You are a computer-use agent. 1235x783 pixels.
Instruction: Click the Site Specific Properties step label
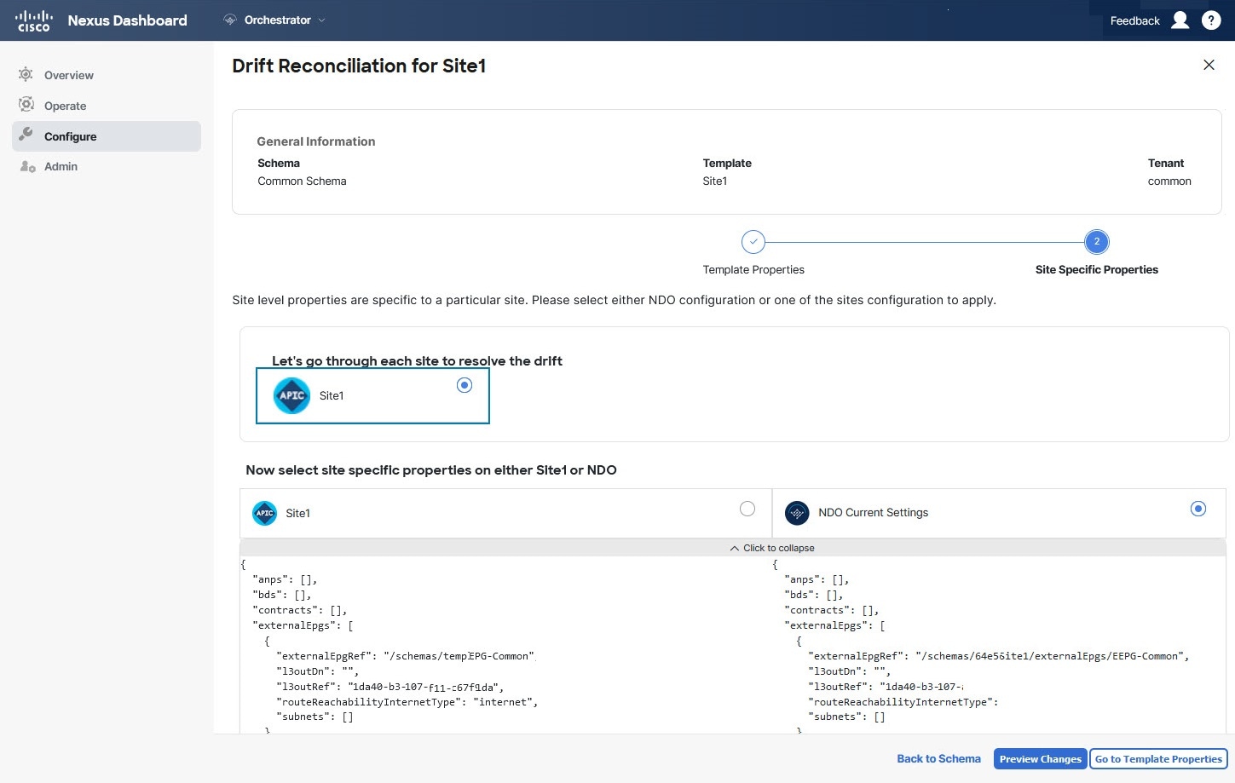point(1097,269)
